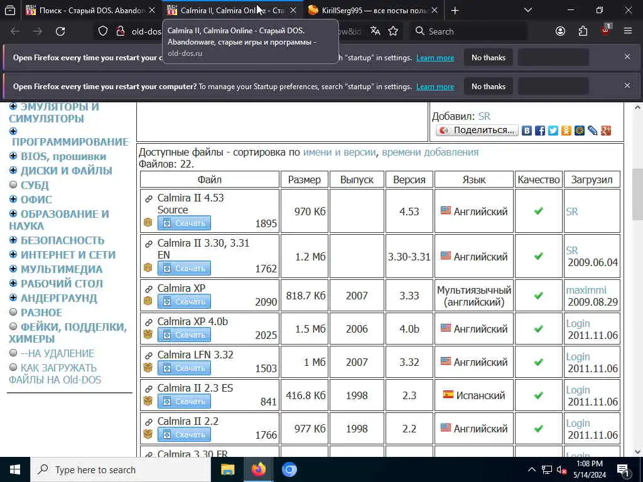Open the РАЗНОЕ category

click(x=41, y=313)
